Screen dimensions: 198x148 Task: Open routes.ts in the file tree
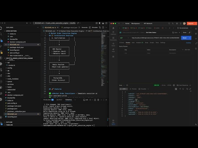pos(12,65)
